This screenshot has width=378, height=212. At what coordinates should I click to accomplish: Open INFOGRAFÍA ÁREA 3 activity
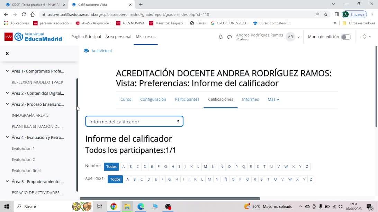30,115
